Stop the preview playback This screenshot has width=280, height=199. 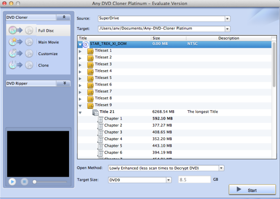coord(24,182)
